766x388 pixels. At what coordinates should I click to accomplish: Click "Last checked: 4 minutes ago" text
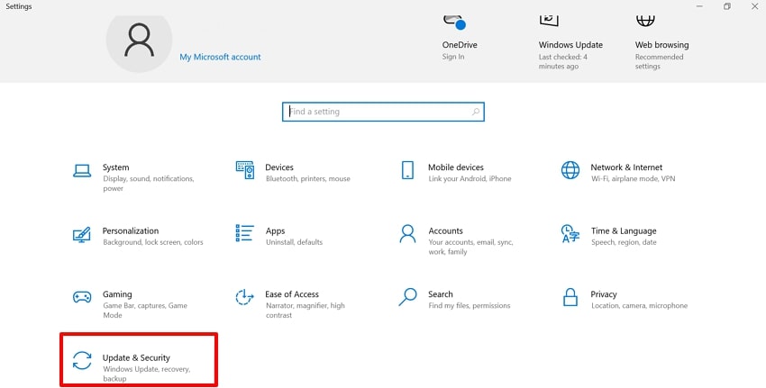pos(562,61)
